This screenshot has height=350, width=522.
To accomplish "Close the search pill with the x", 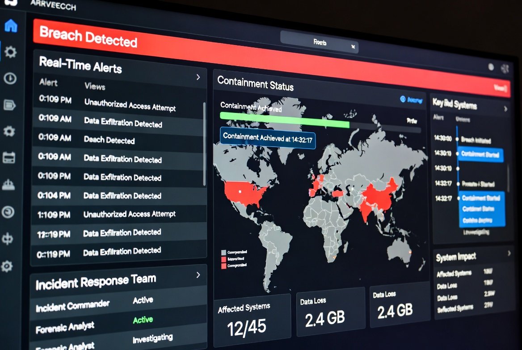I will 353,47.
